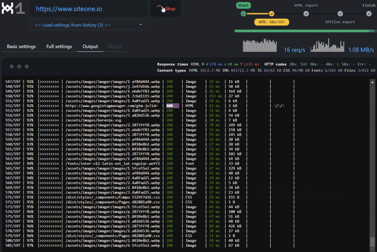The height and width of the screenshot is (252, 377).
Task: Switch to the Basic settings tab
Action: pos(21,46)
